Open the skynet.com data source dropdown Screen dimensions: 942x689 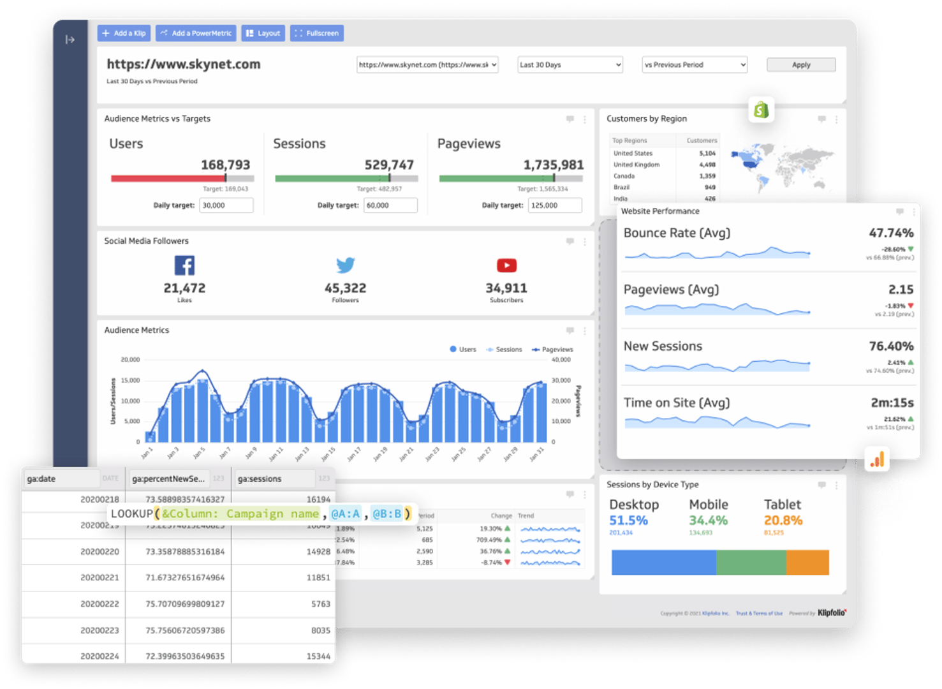click(427, 64)
